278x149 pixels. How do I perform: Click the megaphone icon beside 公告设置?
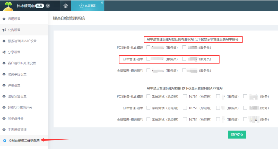tap(4, 30)
